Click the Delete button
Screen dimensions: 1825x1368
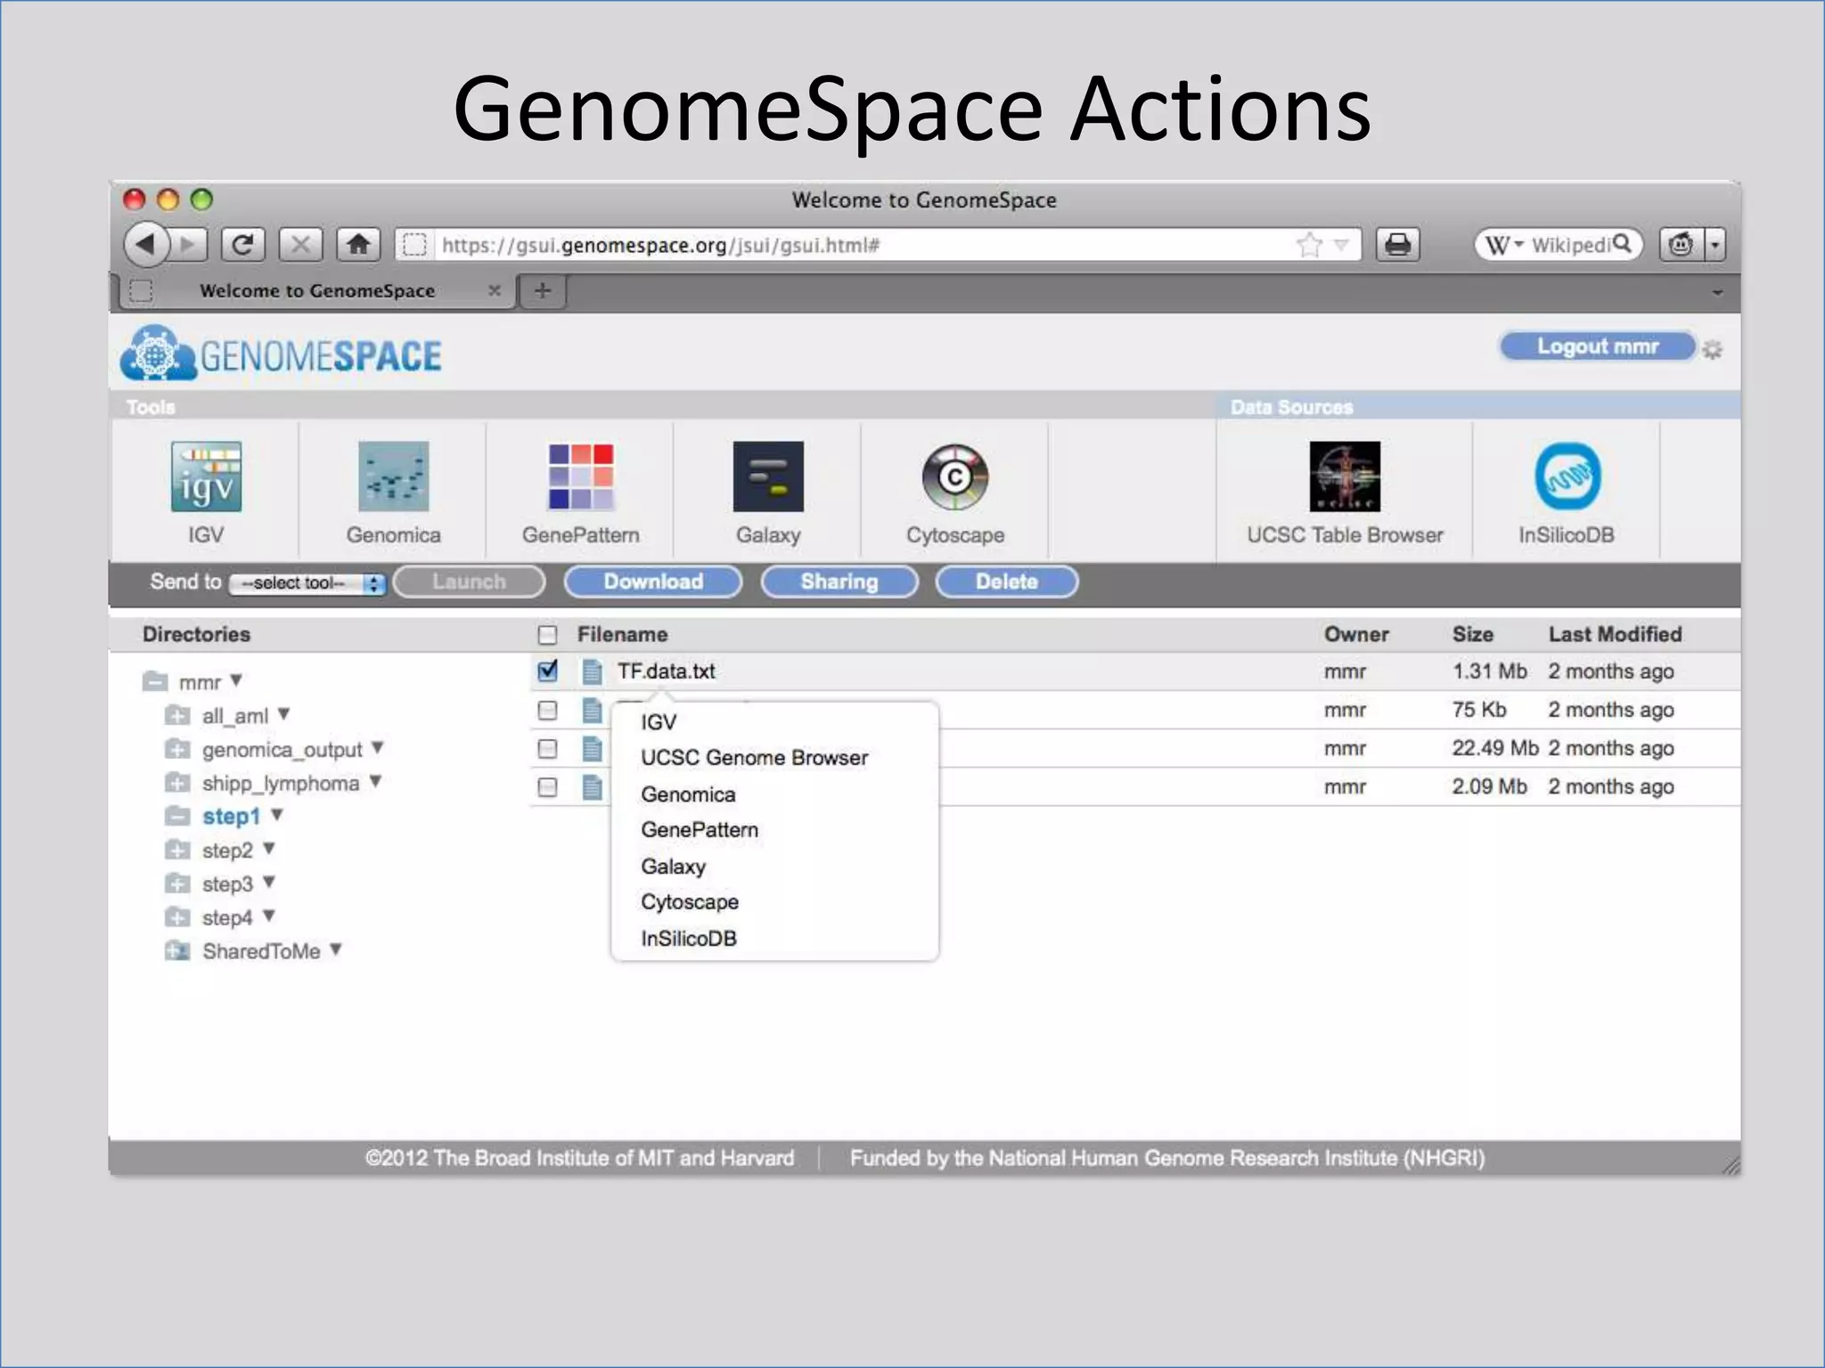[1007, 582]
